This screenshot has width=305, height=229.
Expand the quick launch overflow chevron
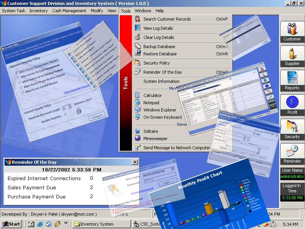tap(66, 223)
